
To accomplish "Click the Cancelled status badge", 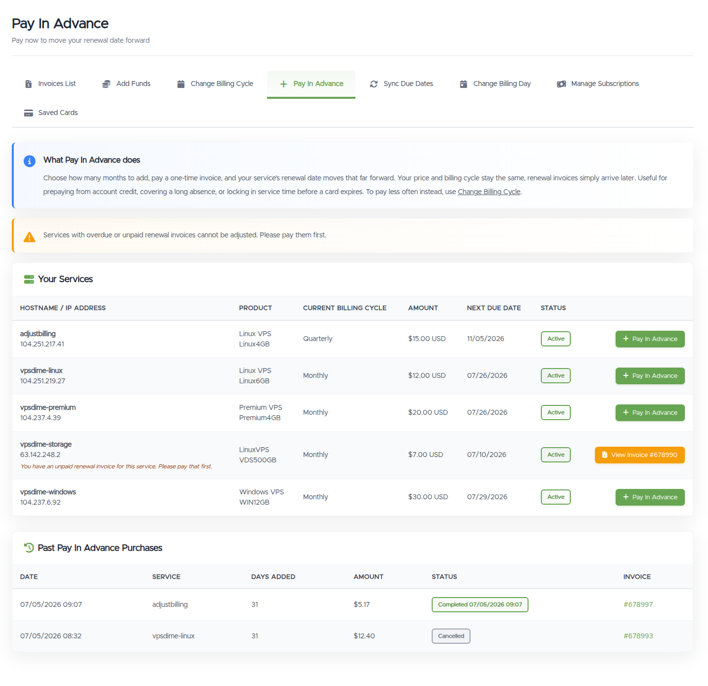I will [x=451, y=636].
